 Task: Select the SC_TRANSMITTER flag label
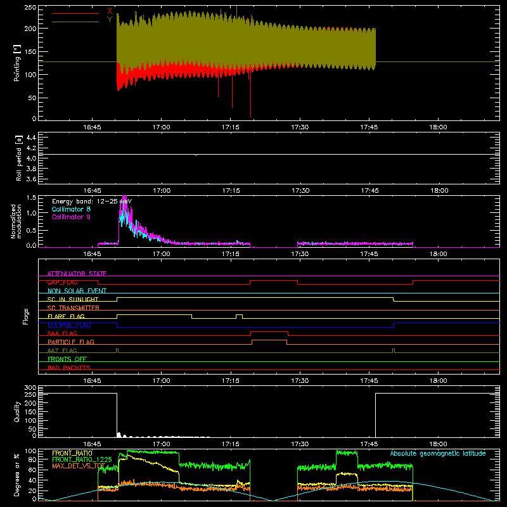pos(74,308)
